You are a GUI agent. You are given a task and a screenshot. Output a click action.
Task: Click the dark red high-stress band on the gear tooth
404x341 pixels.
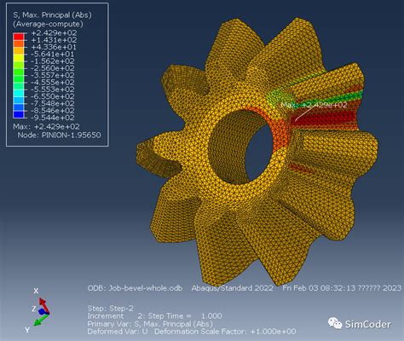(324, 118)
